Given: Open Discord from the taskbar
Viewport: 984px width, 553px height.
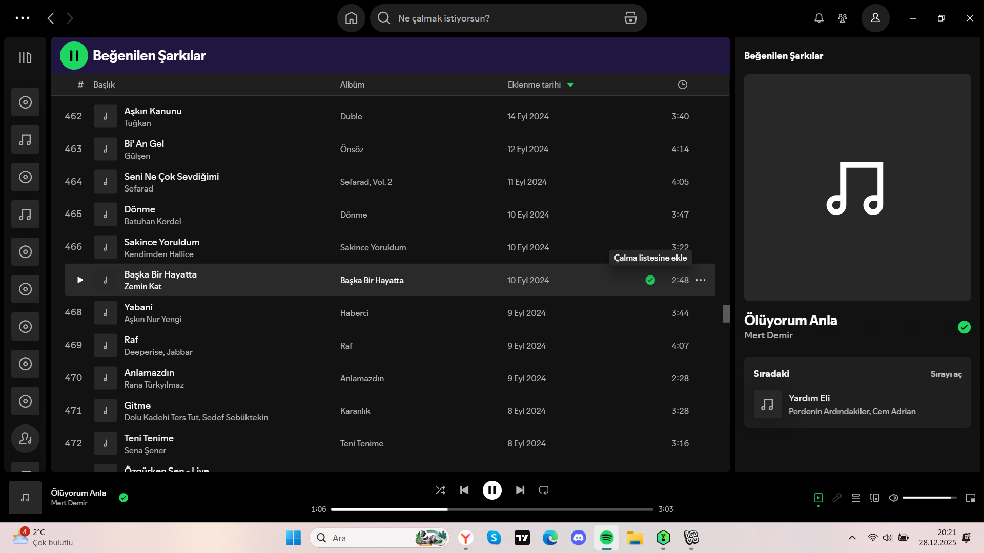Looking at the screenshot, I should pos(579,538).
